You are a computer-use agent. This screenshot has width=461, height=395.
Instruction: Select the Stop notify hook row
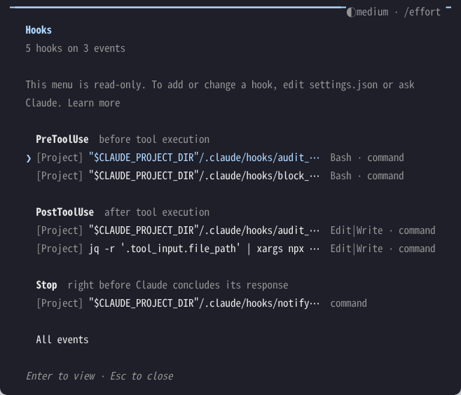tap(201, 303)
